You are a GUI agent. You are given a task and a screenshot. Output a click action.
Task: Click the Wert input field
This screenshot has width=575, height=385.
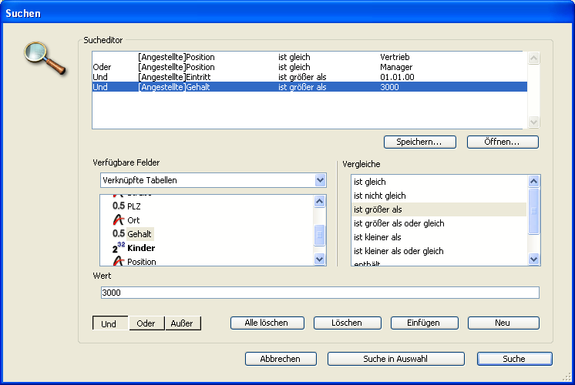pyautogui.click(x=319, y=293)
